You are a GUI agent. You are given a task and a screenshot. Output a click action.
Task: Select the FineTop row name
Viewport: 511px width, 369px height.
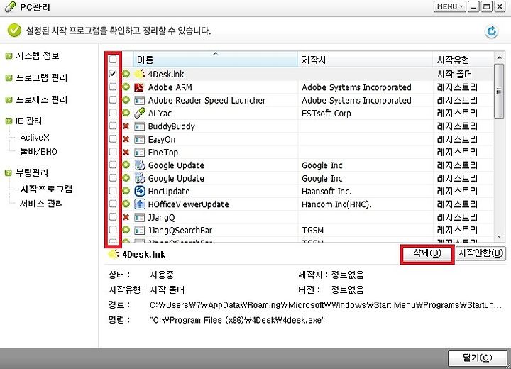(163, 153)
